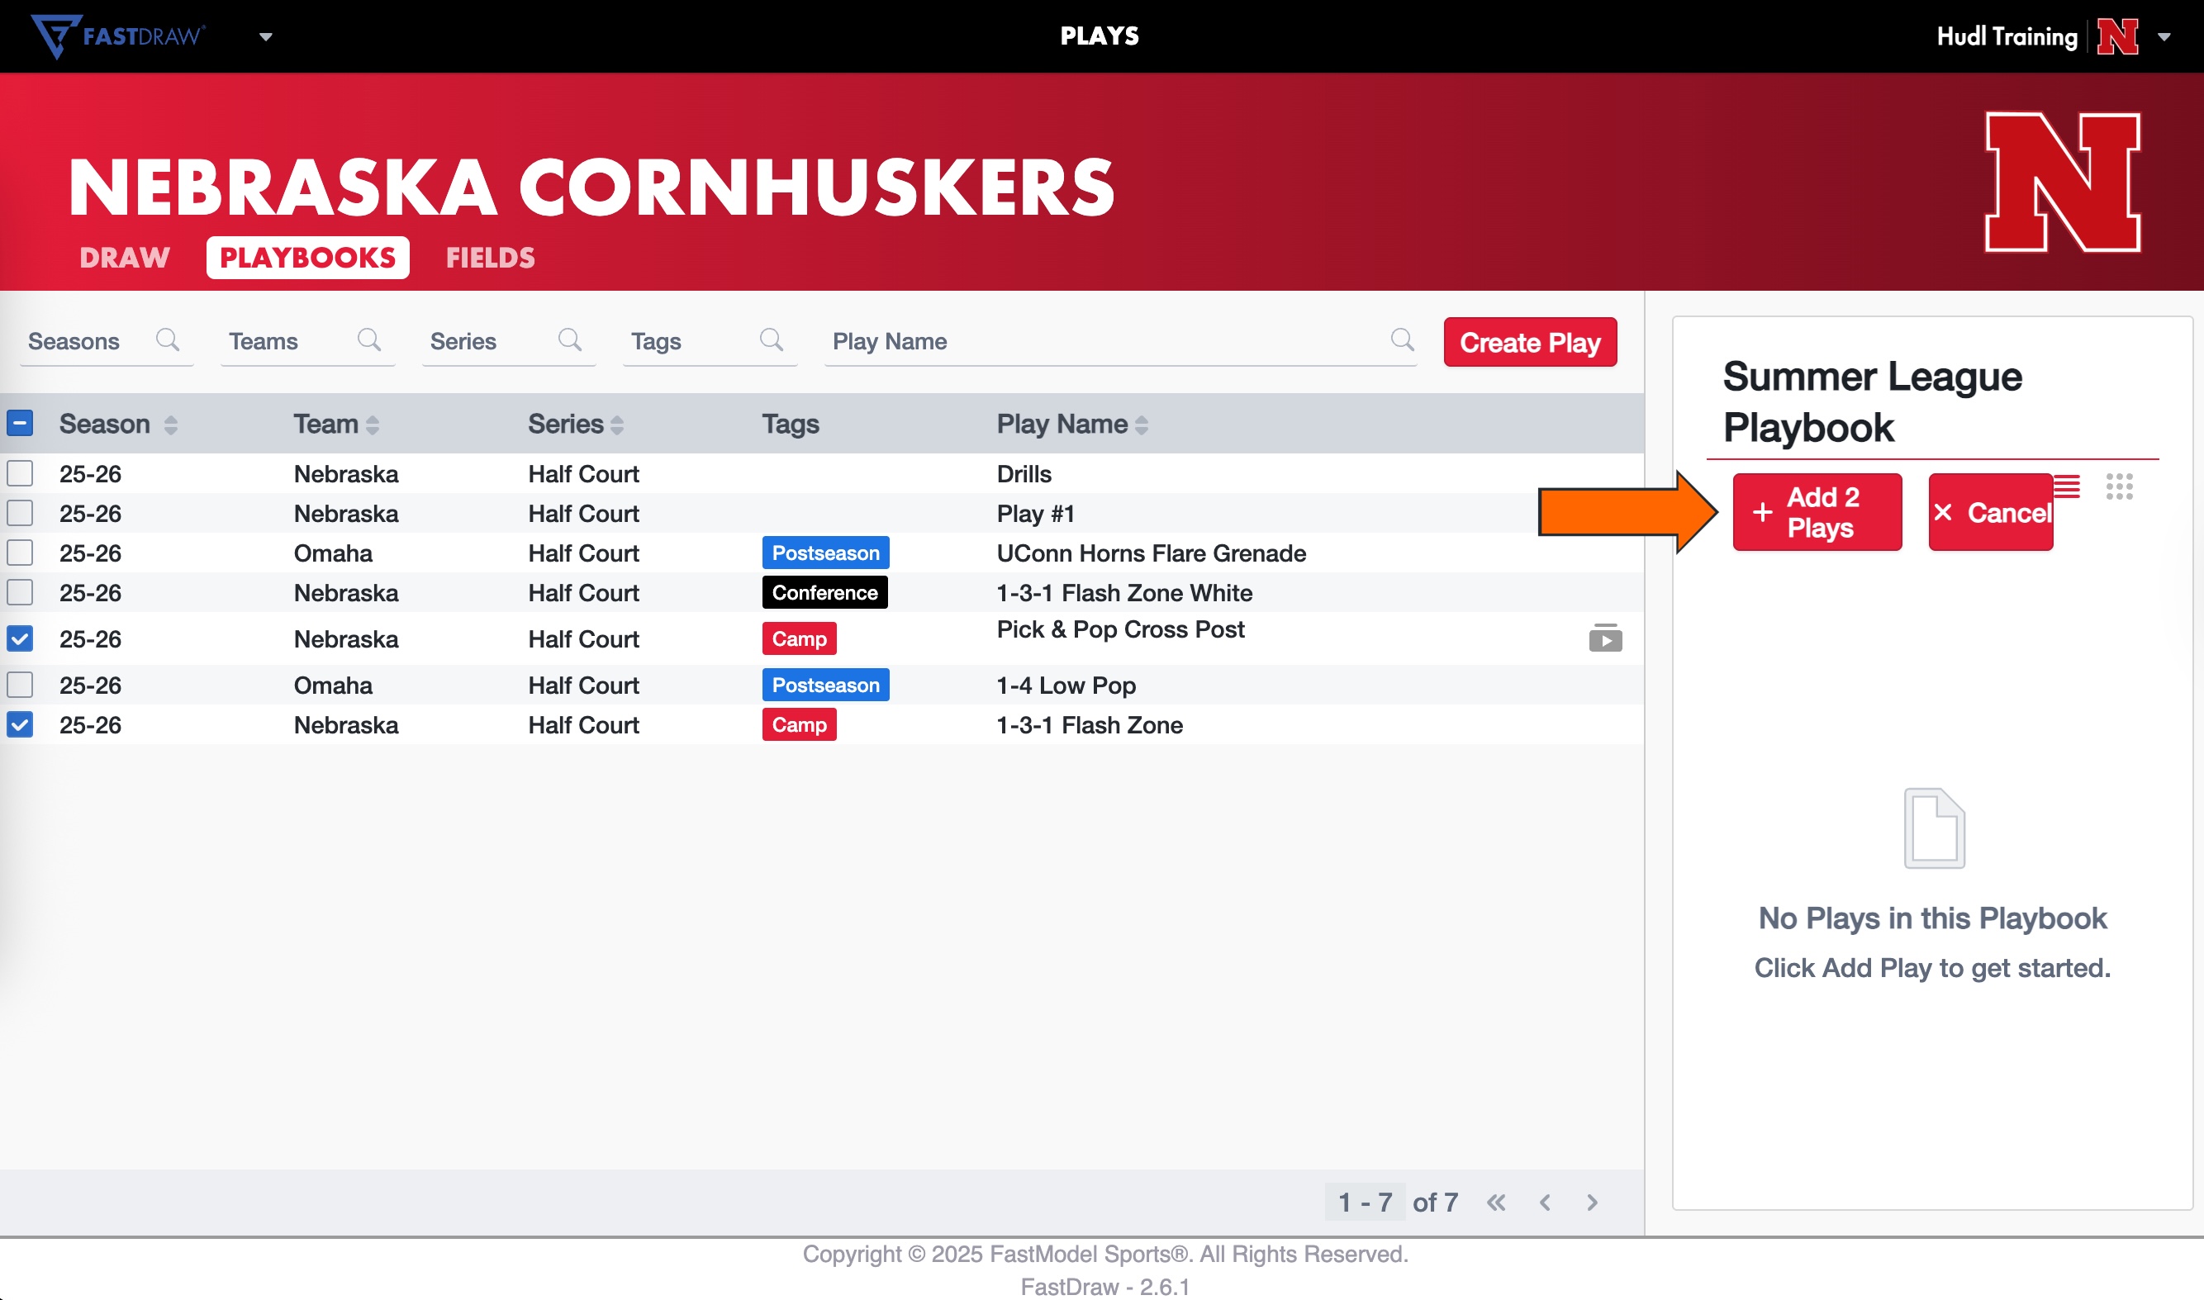Click the Create Play button

pos(1529,342)
